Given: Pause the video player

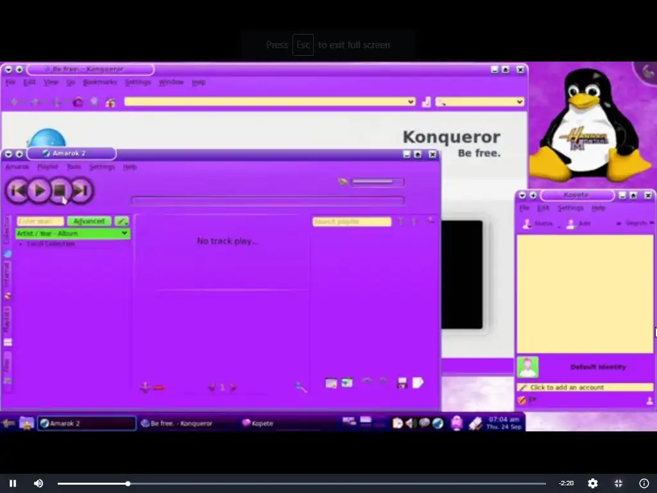Looking at the screenshot, I should pyautogui.click(x=13, y=483).
